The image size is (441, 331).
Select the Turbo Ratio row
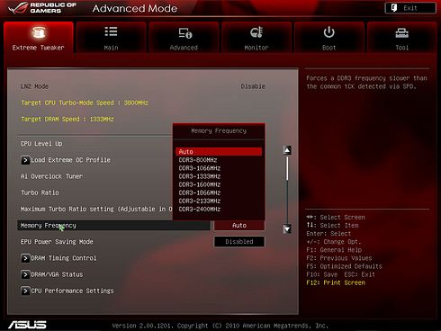[x=40, y=192]
